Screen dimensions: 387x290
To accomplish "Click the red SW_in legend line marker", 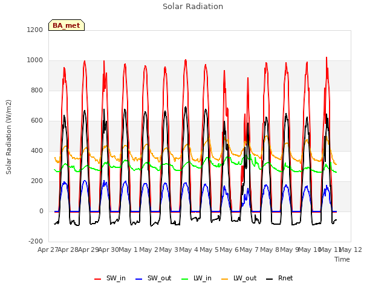I will (x=98, y=279).
